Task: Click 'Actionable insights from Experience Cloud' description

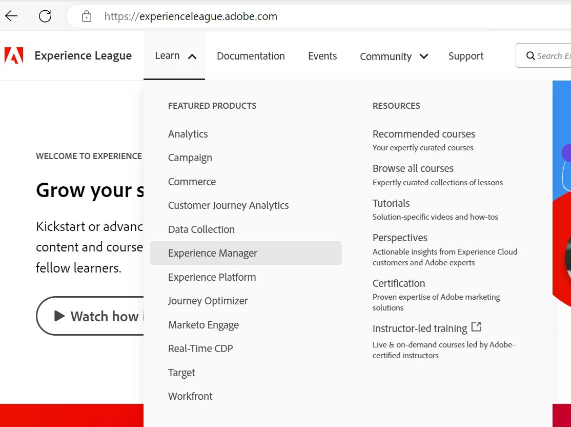Action: coord(445,257)
